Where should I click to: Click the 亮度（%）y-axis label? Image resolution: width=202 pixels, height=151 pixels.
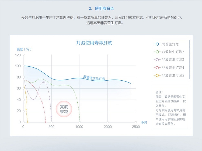(24, 49)
